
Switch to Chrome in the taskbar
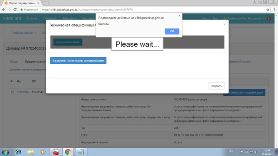coord(68,152)
